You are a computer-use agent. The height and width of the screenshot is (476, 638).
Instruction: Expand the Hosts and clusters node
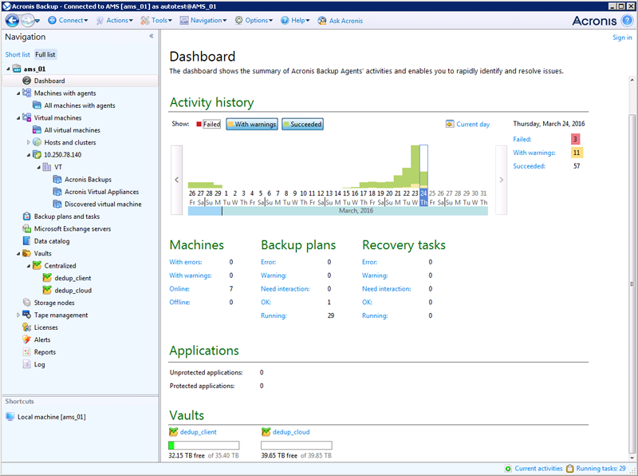(29, 142)
